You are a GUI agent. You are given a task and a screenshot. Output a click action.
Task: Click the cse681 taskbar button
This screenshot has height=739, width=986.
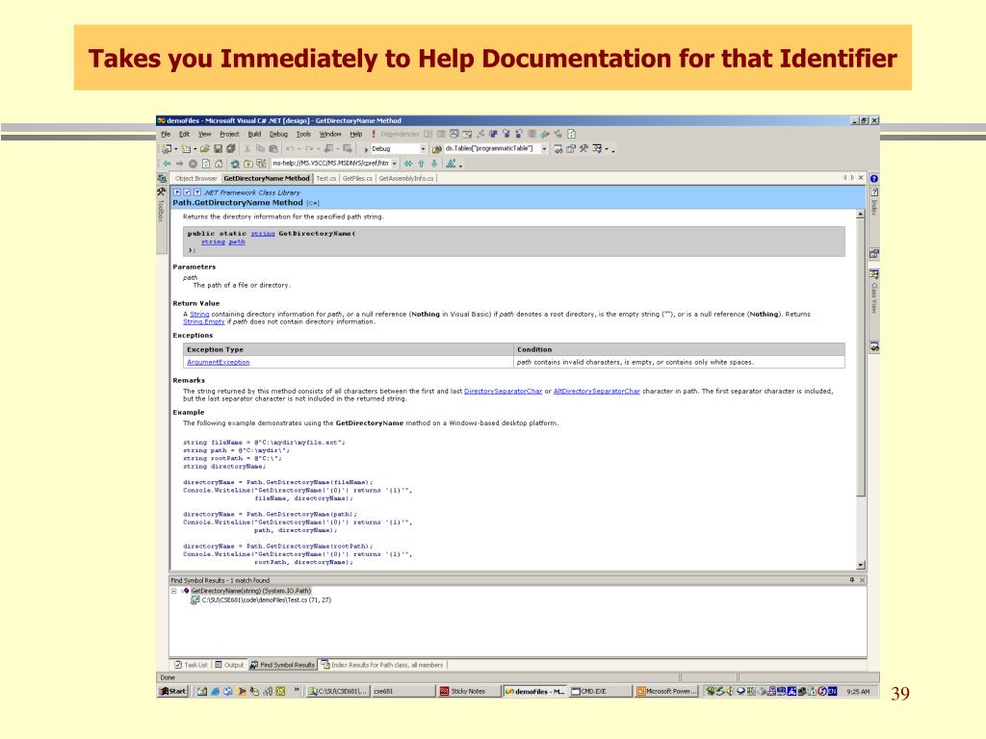coord(402,691)
